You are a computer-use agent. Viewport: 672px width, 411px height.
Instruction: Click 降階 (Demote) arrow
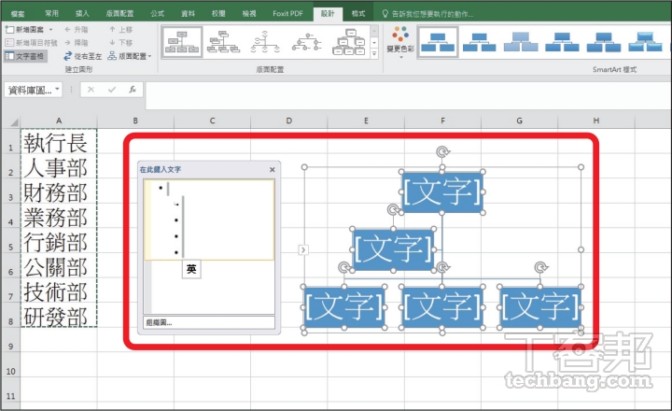[76, 42]
